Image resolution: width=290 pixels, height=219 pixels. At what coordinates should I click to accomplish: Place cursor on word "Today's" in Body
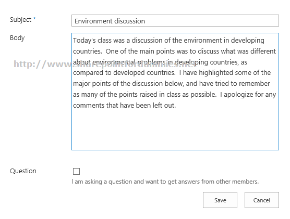pos(84,41)
